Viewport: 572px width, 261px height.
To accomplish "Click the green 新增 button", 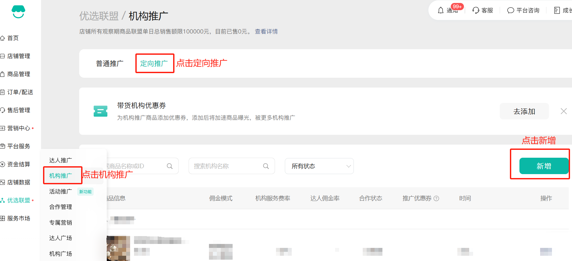I will (x=543, y=166).
